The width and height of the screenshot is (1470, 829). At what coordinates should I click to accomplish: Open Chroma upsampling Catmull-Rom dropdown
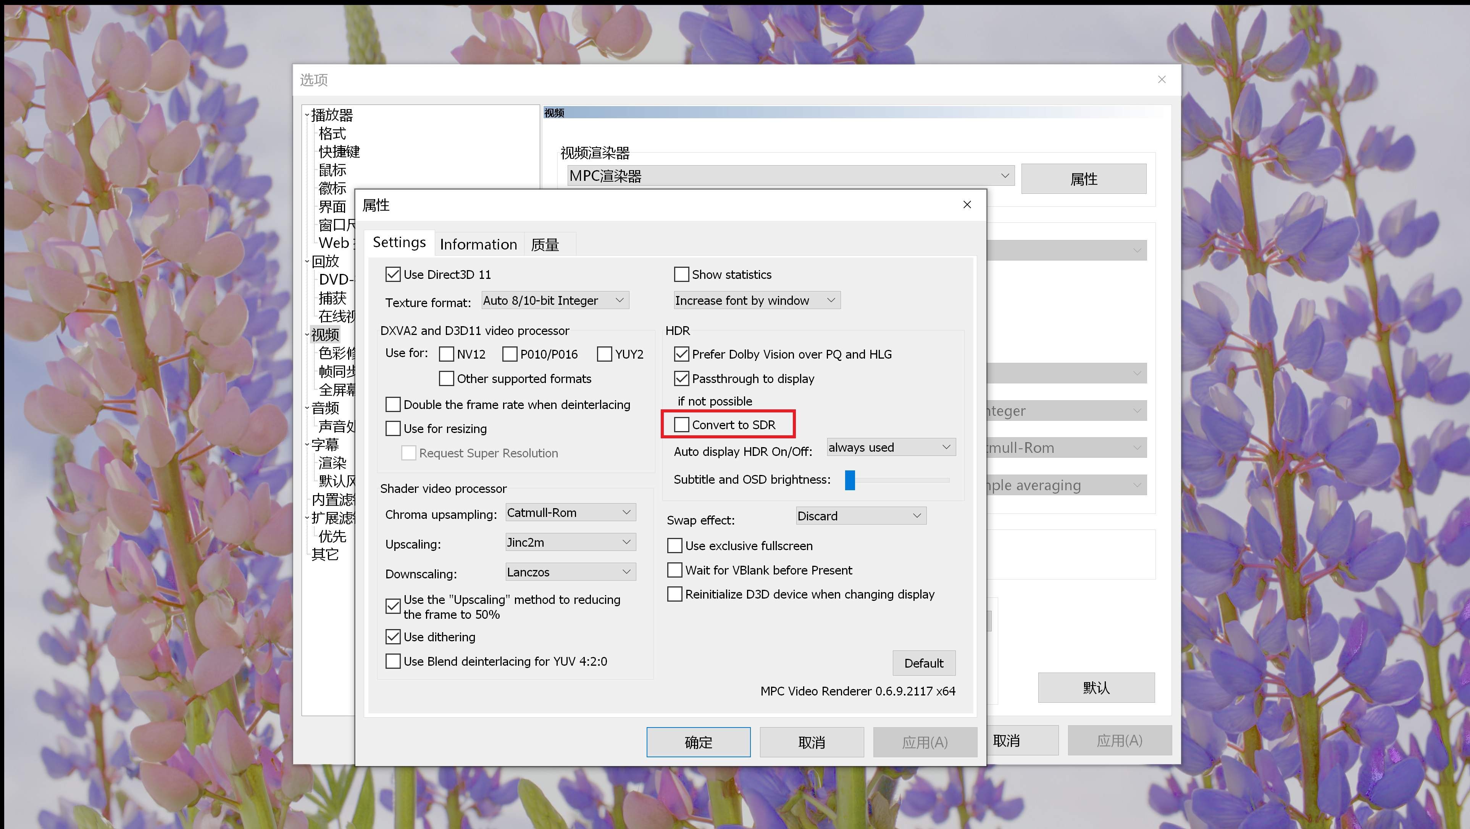(x=571, y=513)
